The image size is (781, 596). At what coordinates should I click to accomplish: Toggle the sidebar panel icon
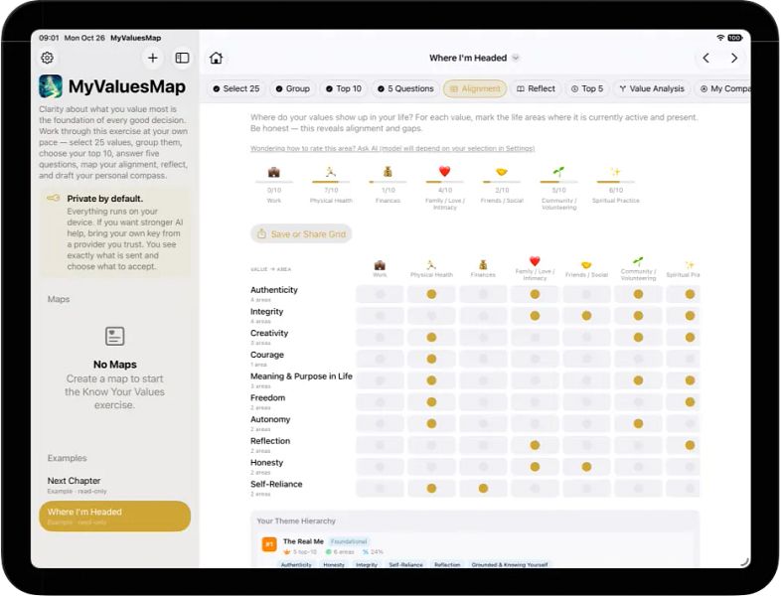coord(182,58)
